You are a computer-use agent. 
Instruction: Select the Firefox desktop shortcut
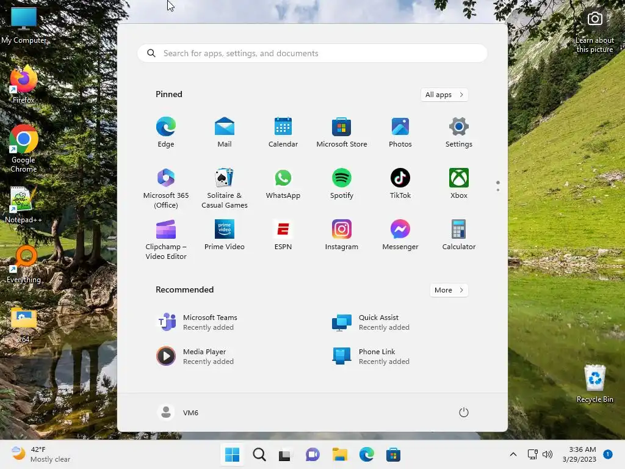point(24,84)
